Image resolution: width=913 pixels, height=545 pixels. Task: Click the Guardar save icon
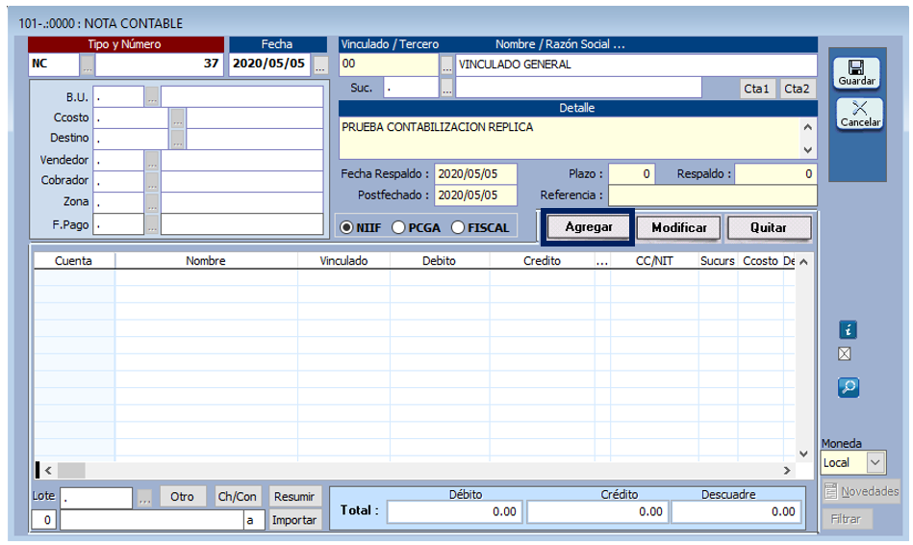[x=856, y=73]
